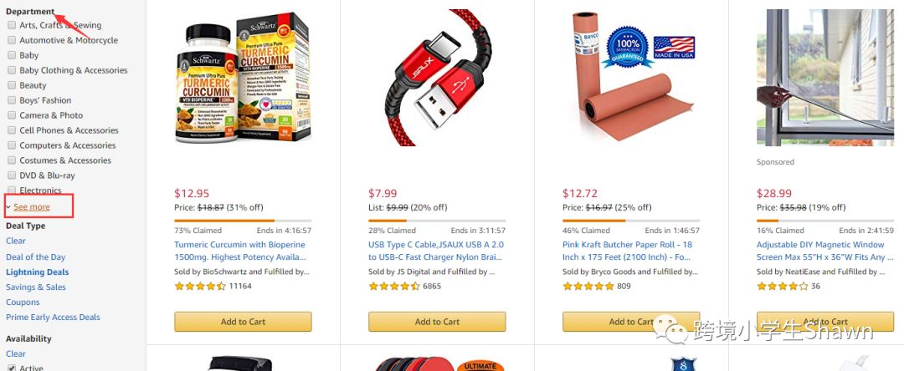
Task: Open the magnetic window screen product image
Action: point(825,78)
